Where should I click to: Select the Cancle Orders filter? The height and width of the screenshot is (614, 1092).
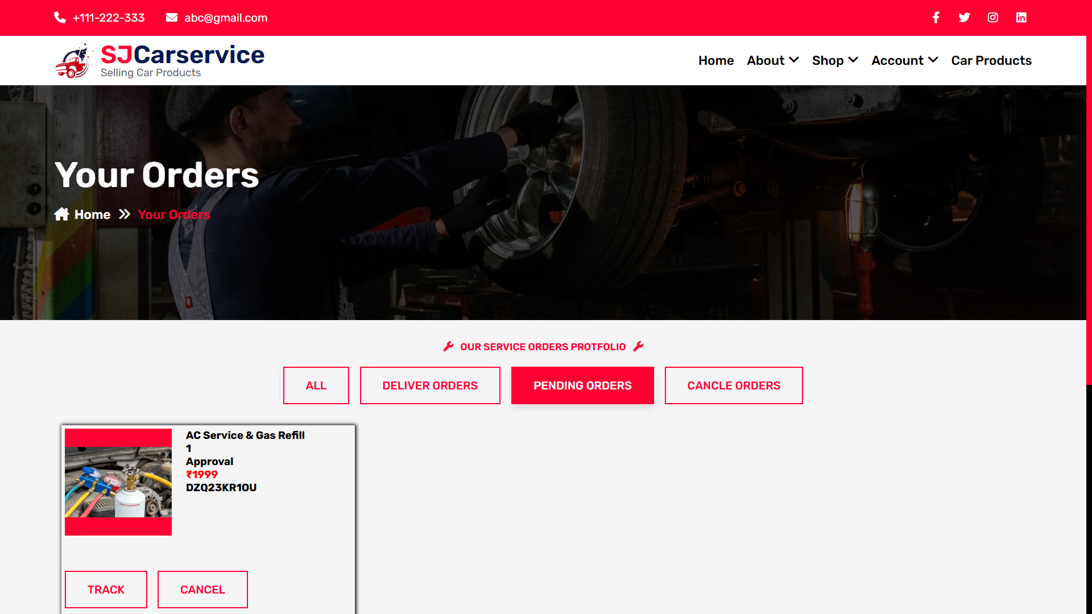tap(733, 385)
